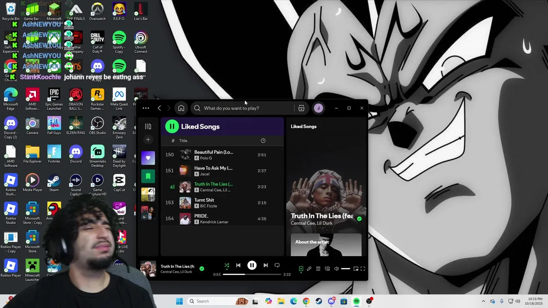The image size is (548, 308).
Task: Open Fortnite desktop icon
Action: pos(54,155)
